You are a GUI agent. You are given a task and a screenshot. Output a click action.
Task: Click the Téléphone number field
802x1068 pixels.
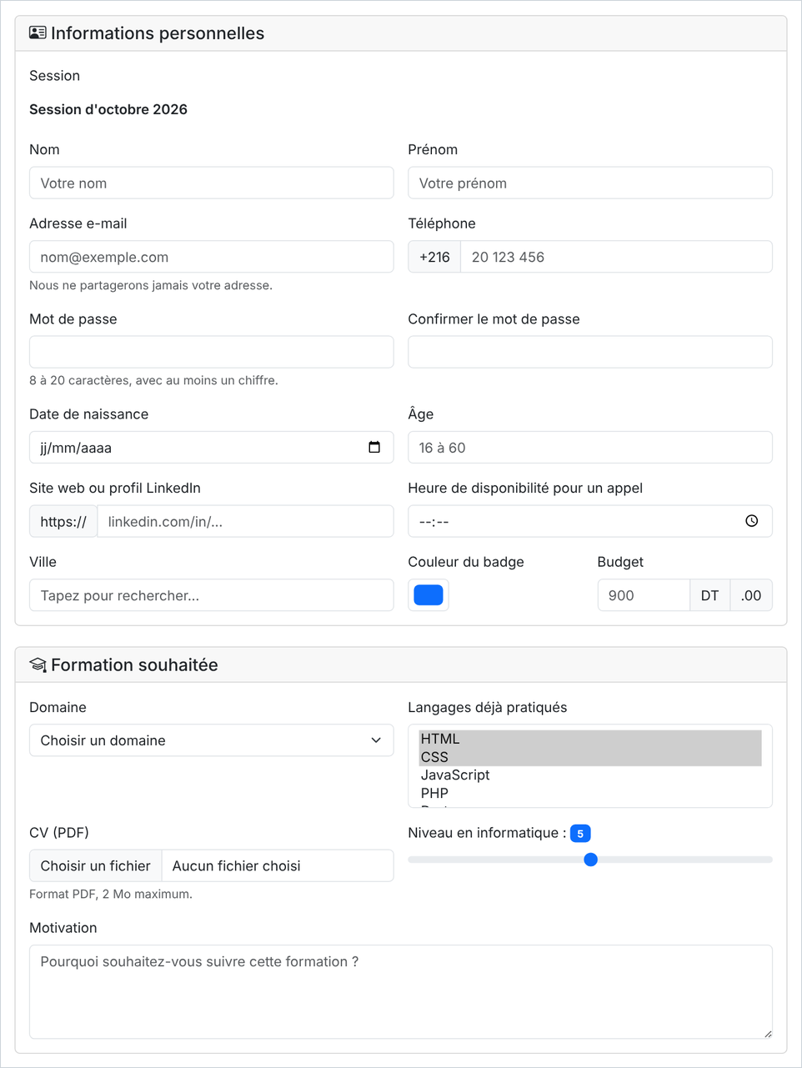(x=616, y=257)
